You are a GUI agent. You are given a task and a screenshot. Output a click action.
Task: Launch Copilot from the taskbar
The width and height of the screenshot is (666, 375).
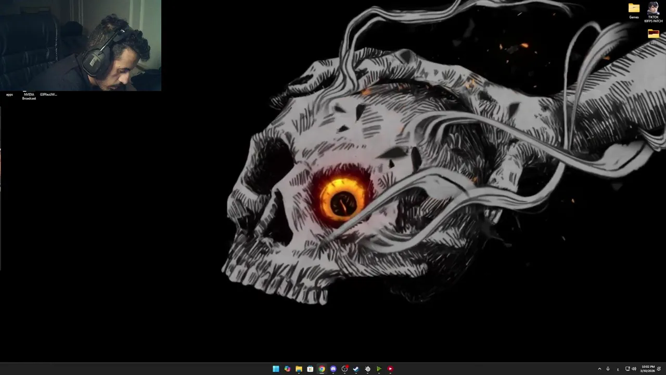click(287, 369)
